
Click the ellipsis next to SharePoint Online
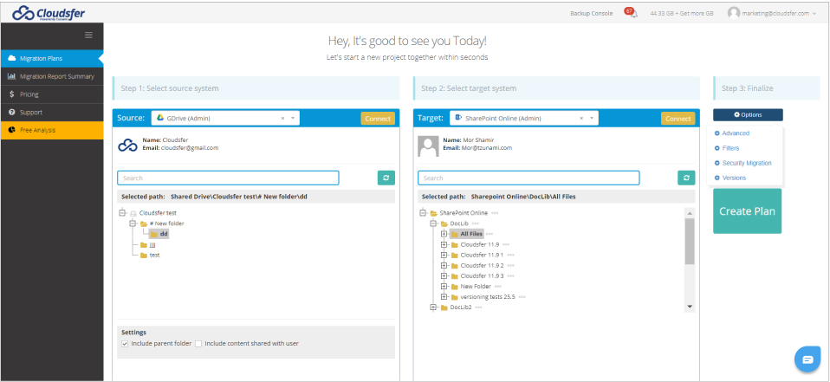click(x=495, y=213)
